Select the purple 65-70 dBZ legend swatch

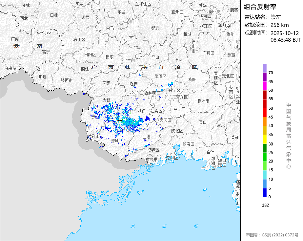coord(265,77)
